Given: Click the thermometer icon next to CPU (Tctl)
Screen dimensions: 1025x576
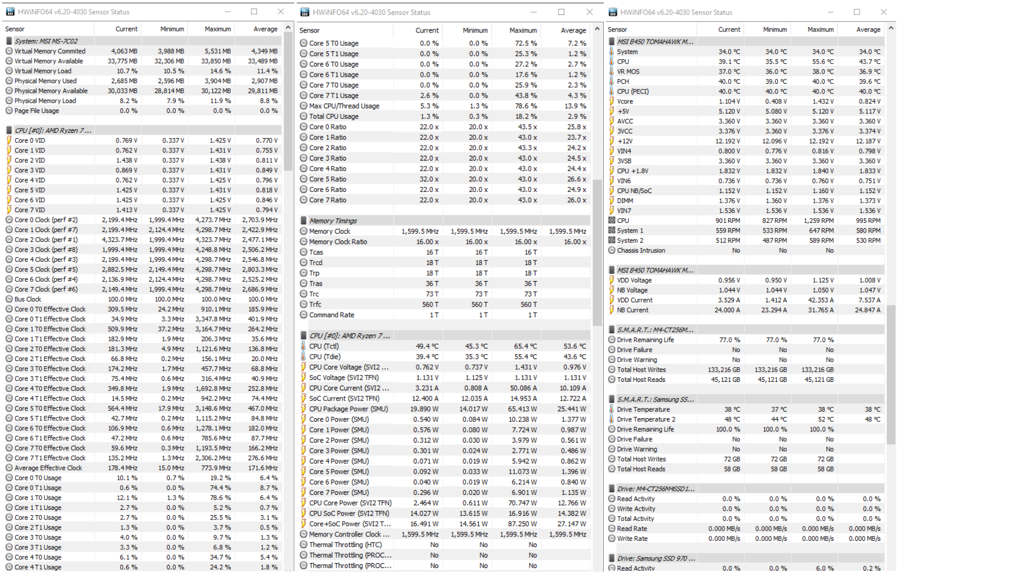Looking at the screenshot, I should (303, 346).
